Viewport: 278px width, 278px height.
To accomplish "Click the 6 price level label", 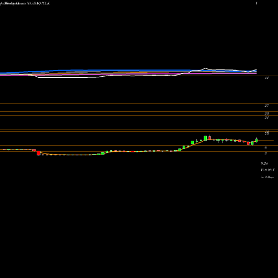I will (266, 148).
